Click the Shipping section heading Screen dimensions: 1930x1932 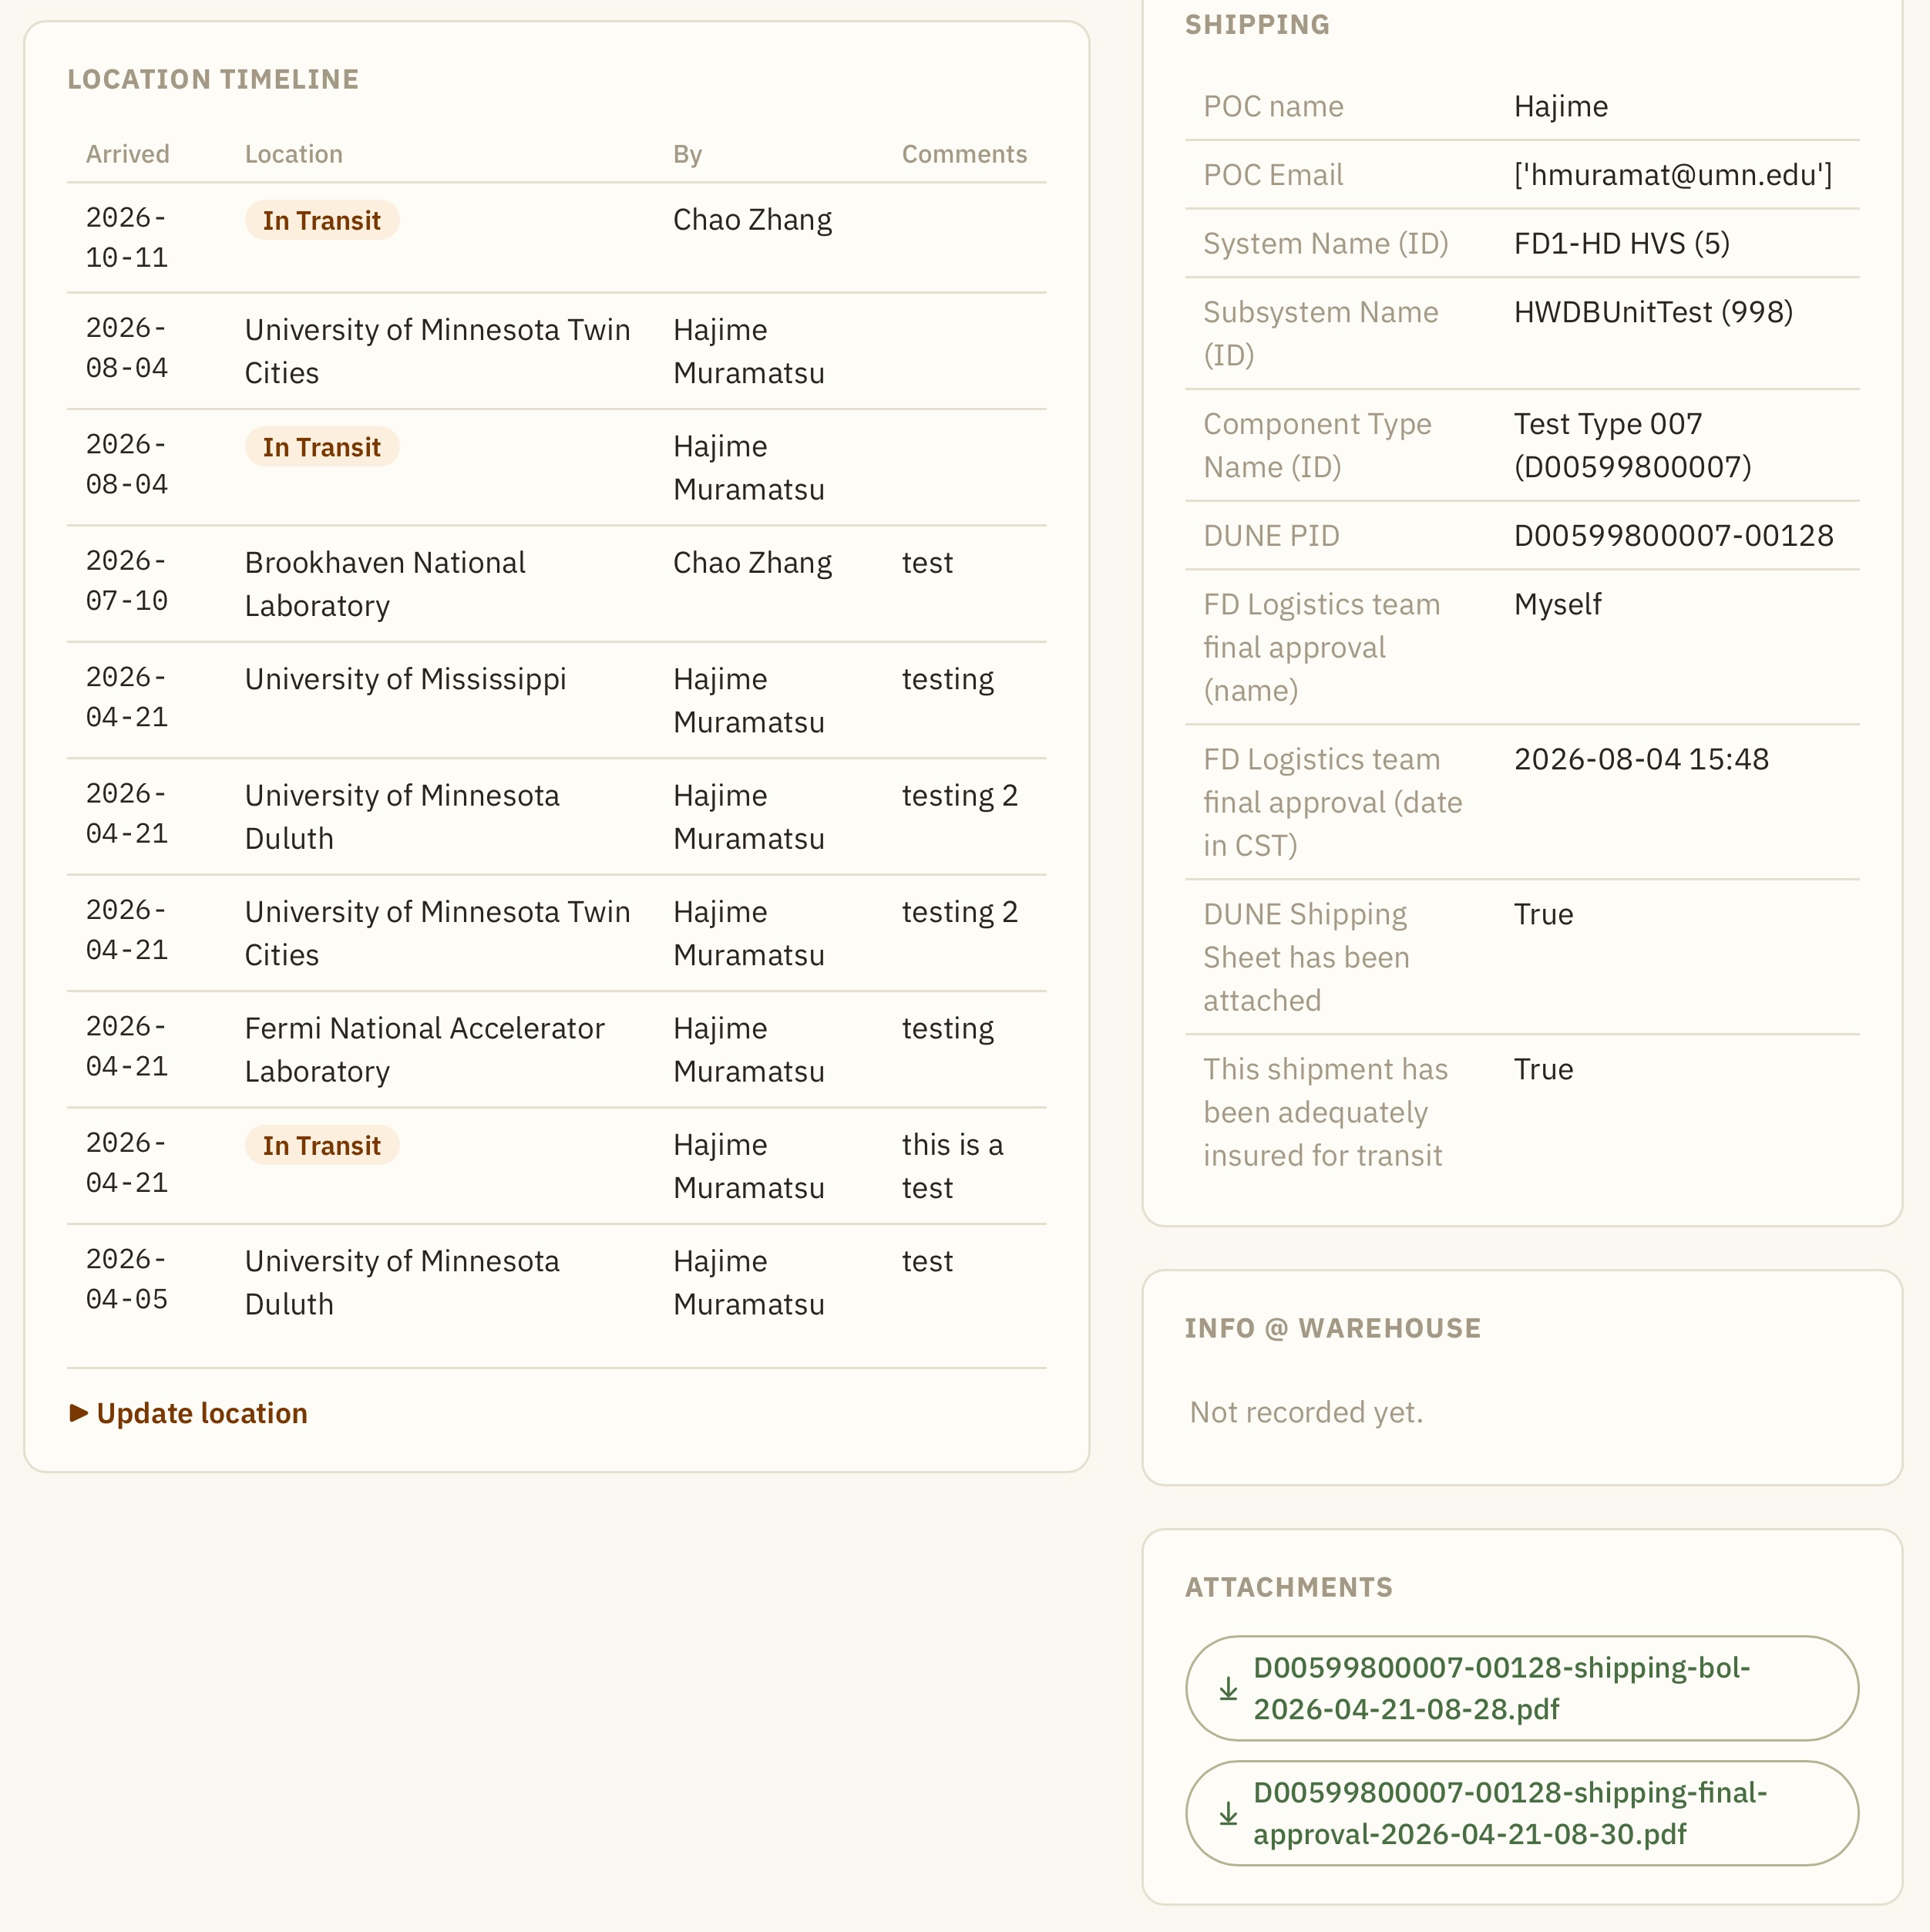[x=1257, y=24]
